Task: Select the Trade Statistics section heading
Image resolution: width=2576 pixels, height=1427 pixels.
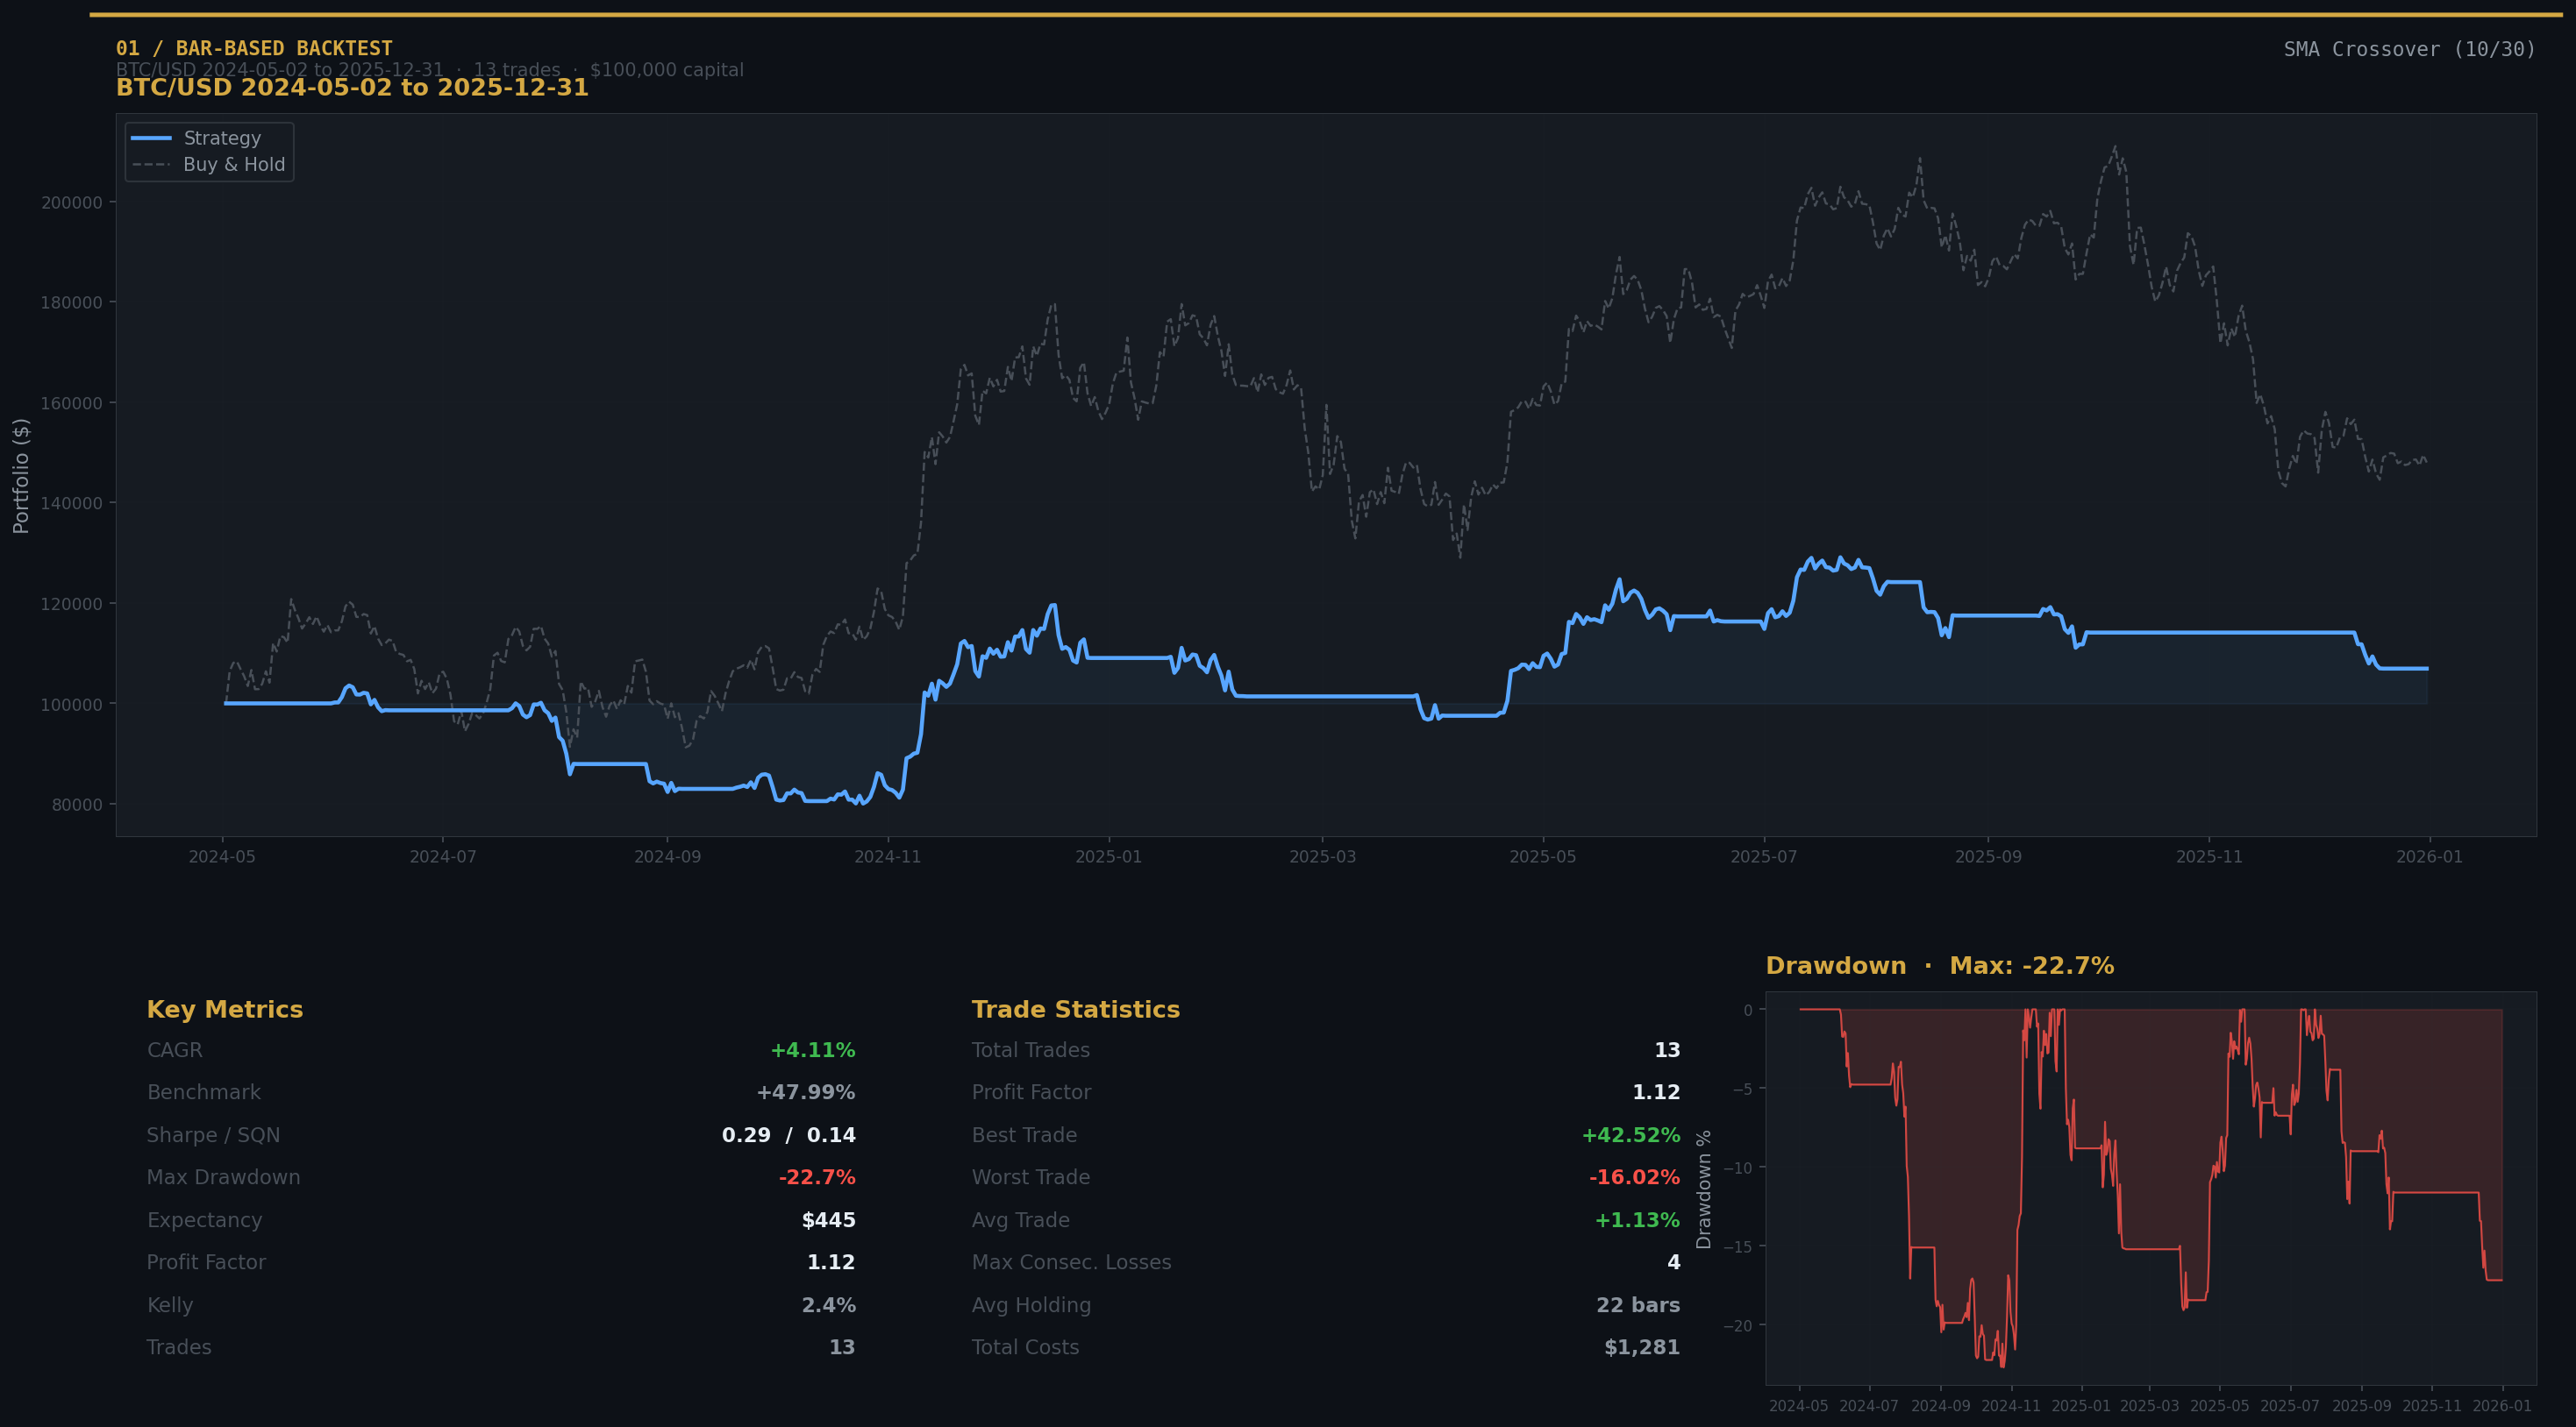Action: tap(1076, 1009)
